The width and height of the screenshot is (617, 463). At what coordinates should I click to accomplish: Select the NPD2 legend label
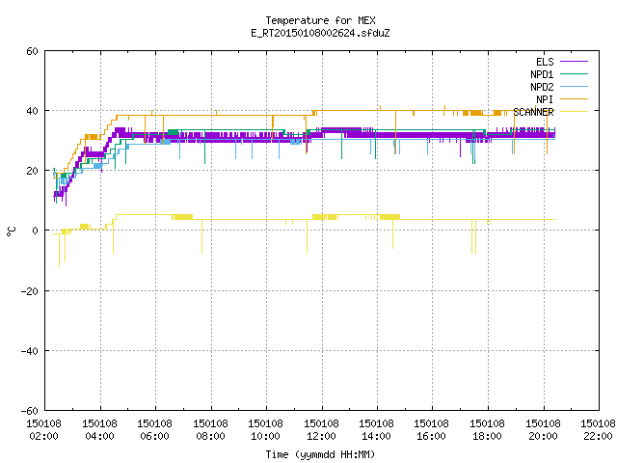(x=542, y=87)
